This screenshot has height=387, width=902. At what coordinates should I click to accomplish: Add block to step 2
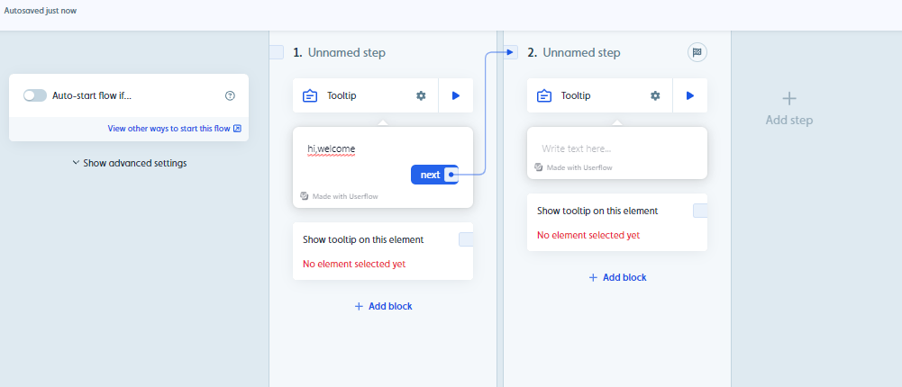(x=617, y=278)
